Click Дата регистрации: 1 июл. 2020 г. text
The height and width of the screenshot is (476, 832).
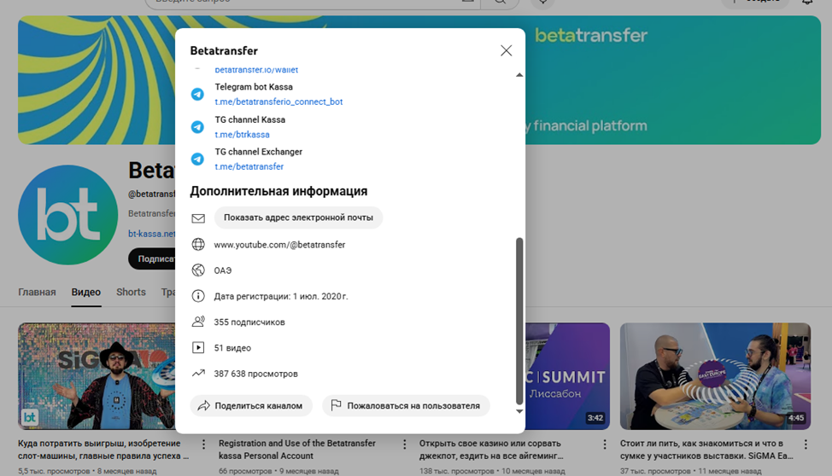(x=281, y=296)
